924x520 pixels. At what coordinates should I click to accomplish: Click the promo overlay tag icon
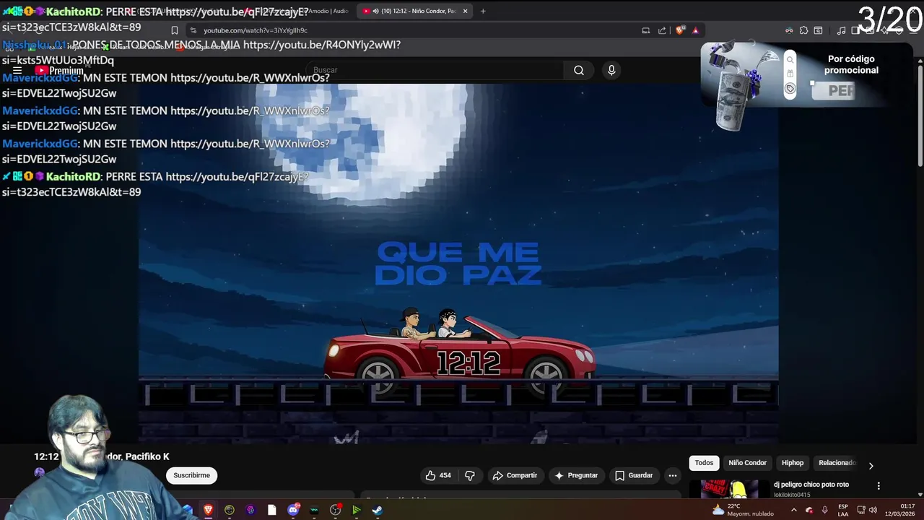(x=790, y=89)
